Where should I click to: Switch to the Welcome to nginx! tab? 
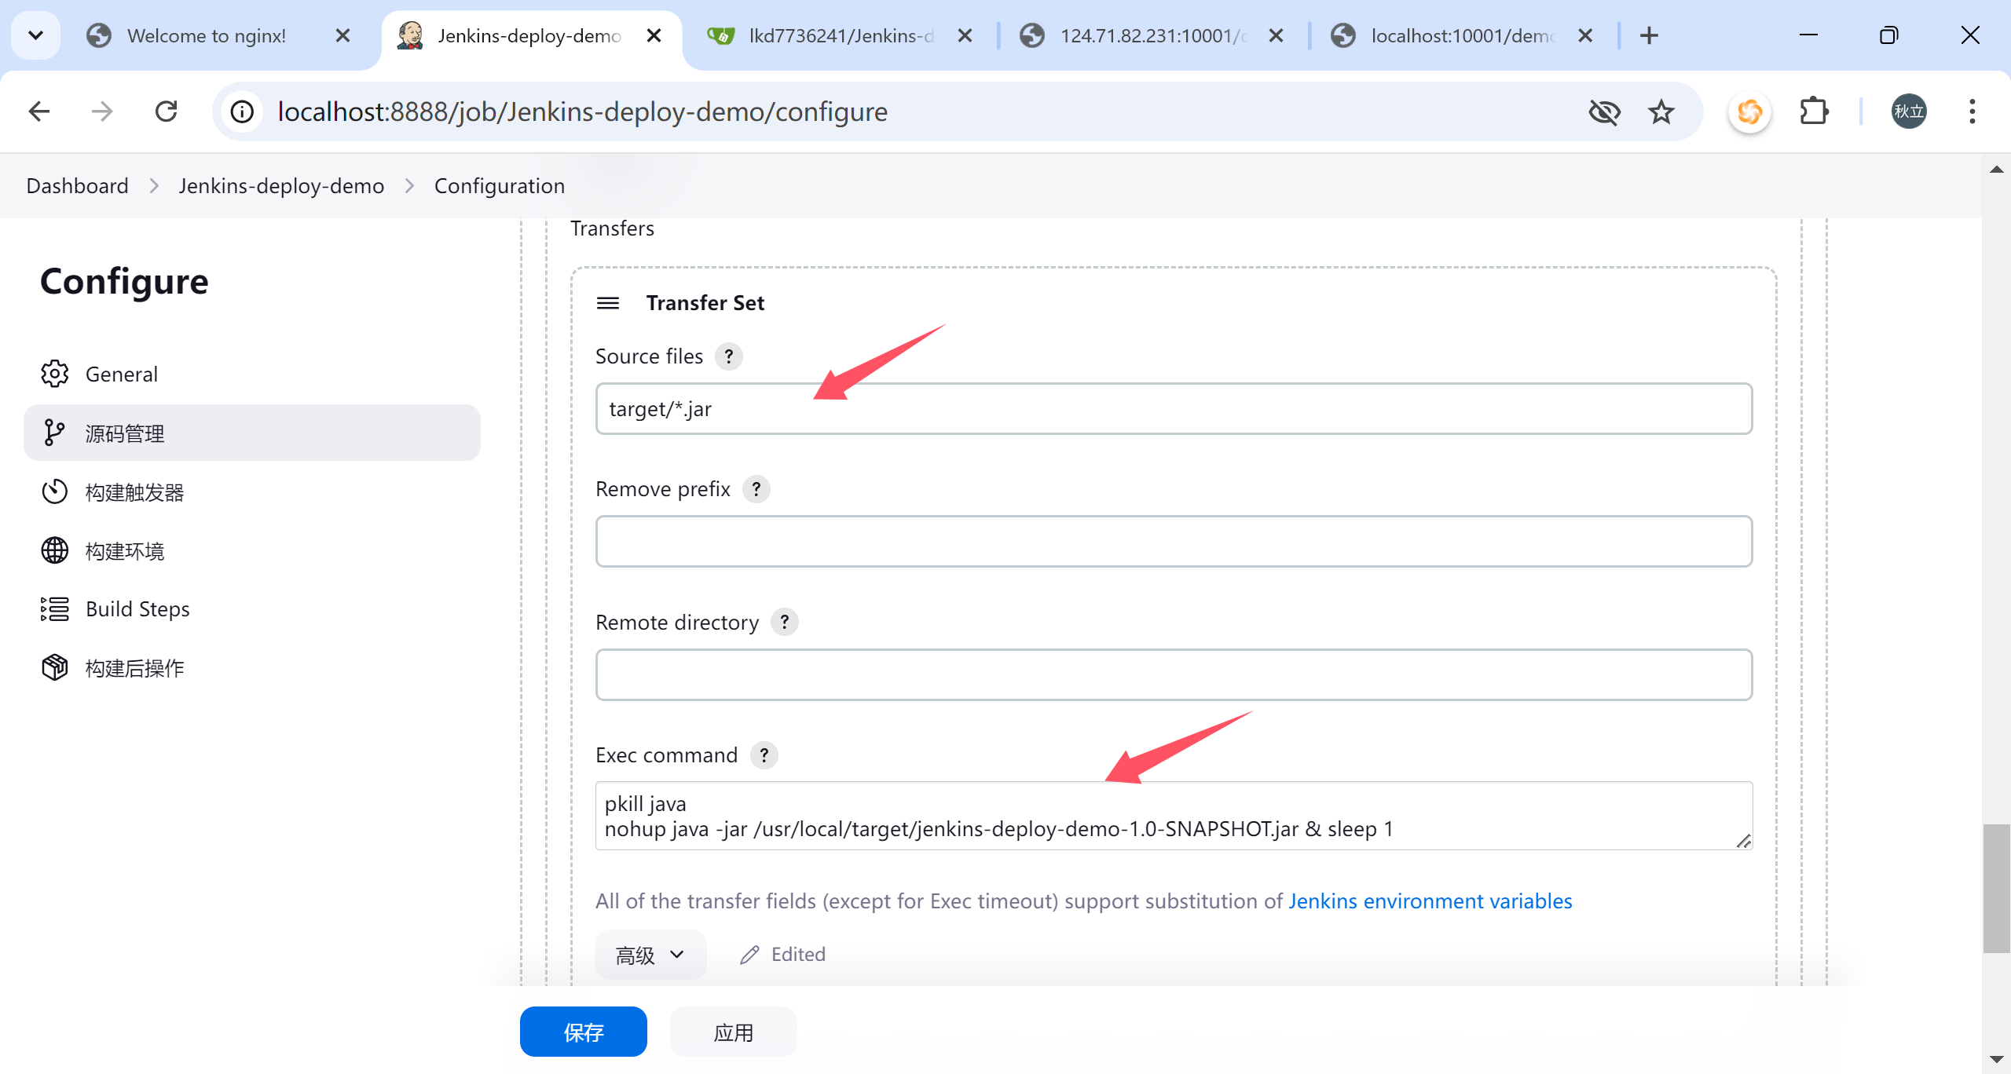(x=206, y=35)
